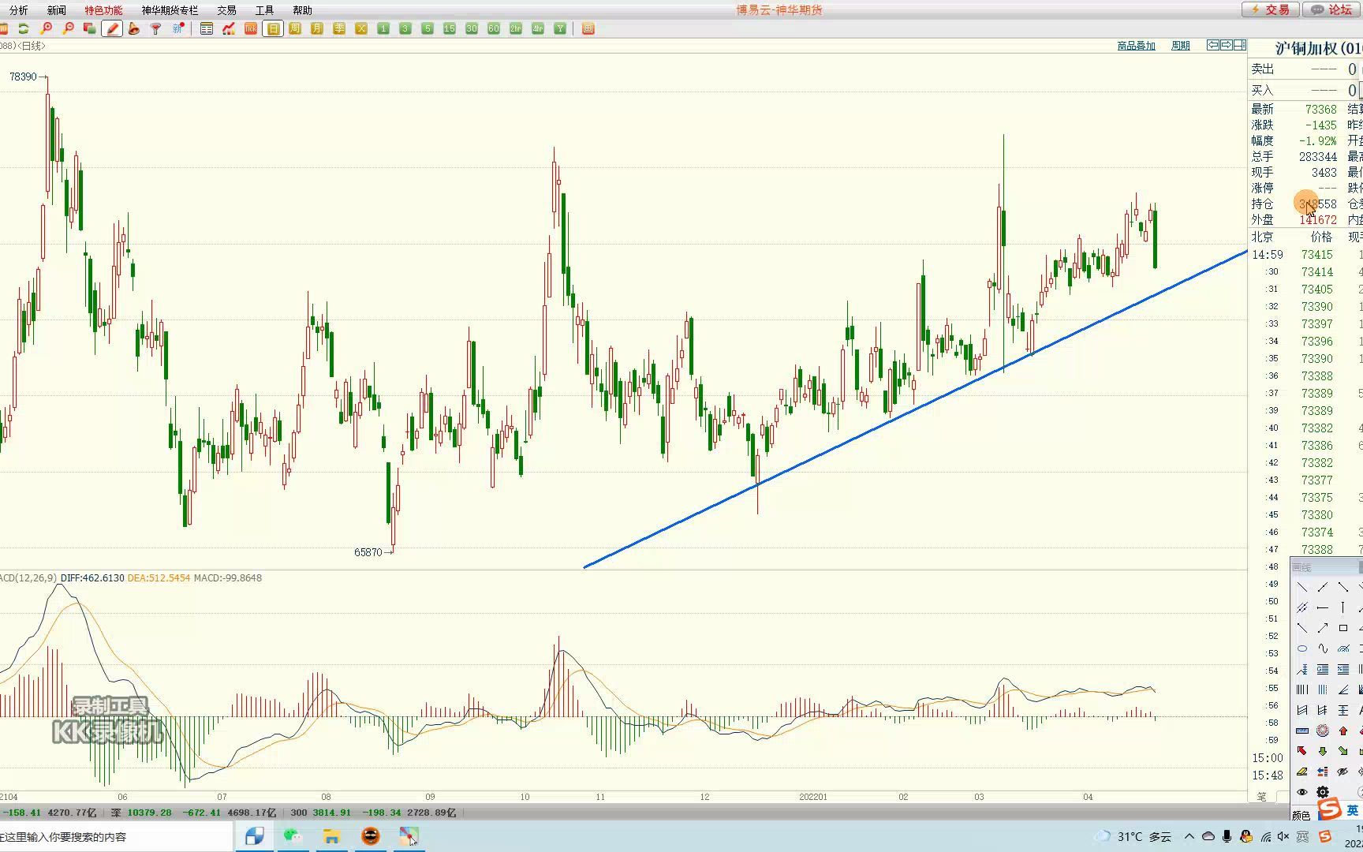This screenshot has width=1363, height=852.
Task: Select the ruler measurement tool
Action: point(1302,731)
